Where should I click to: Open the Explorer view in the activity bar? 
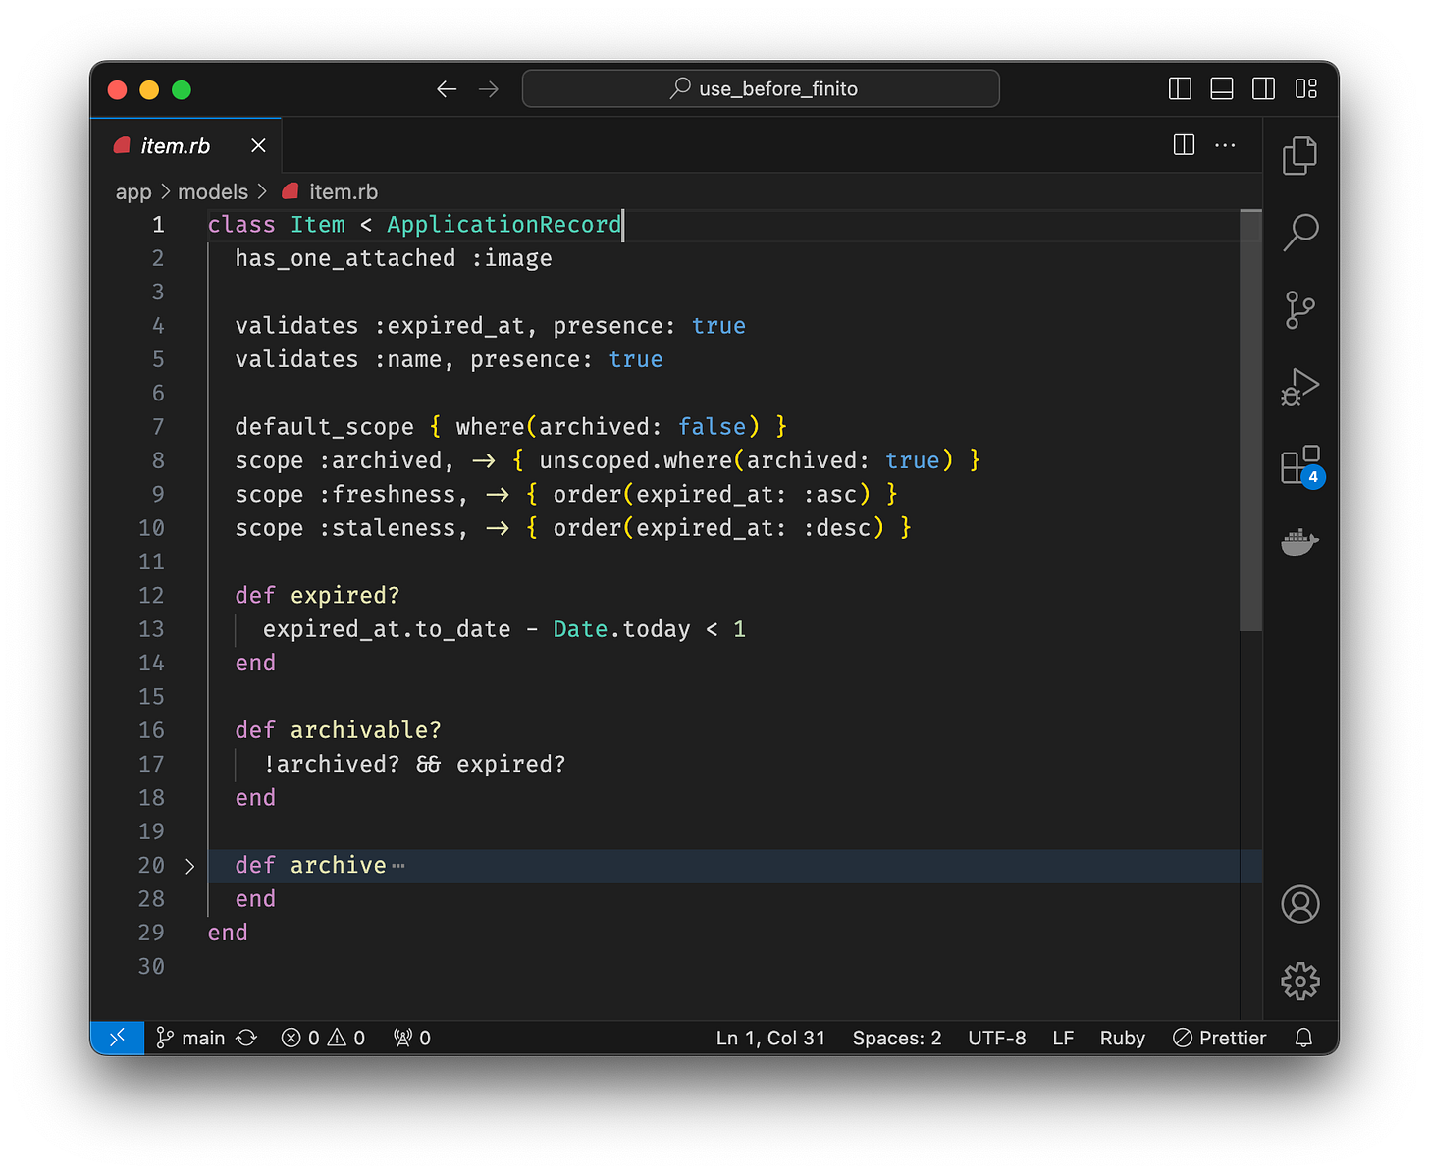tap(1299, 155)
